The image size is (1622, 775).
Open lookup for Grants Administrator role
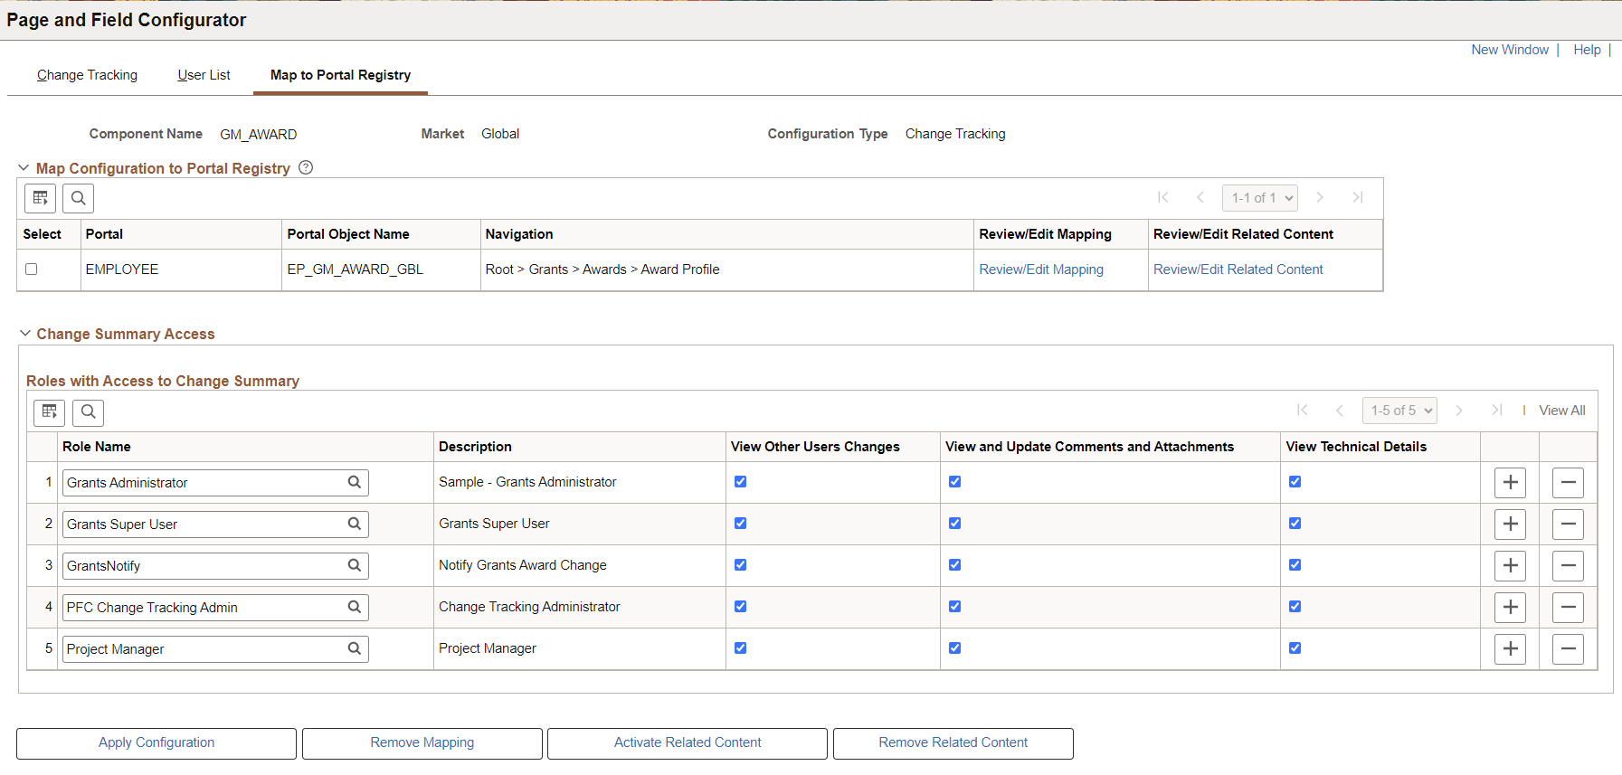(355, 483)
